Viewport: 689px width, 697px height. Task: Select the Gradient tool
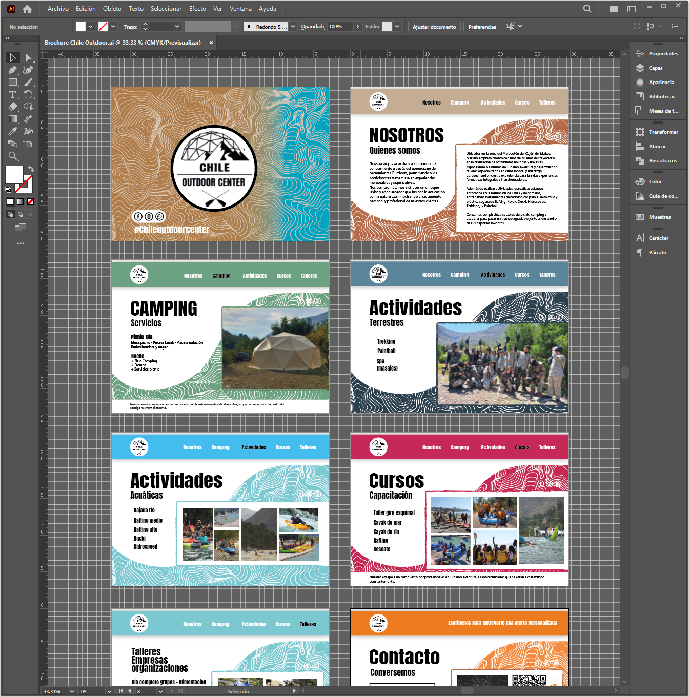pos(13,119)
